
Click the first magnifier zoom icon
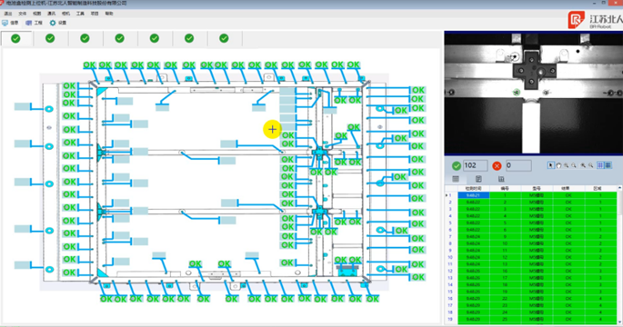[567, 165]
